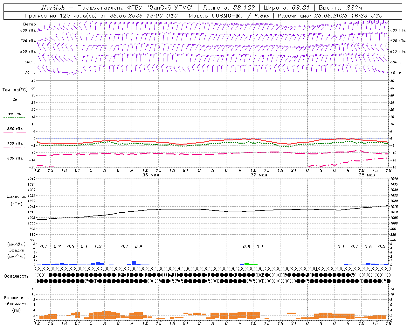407x326 pixels.
Task: Click the 'Прогноз на 120 часа(ов)' forecast header
Action: [61, 16]
